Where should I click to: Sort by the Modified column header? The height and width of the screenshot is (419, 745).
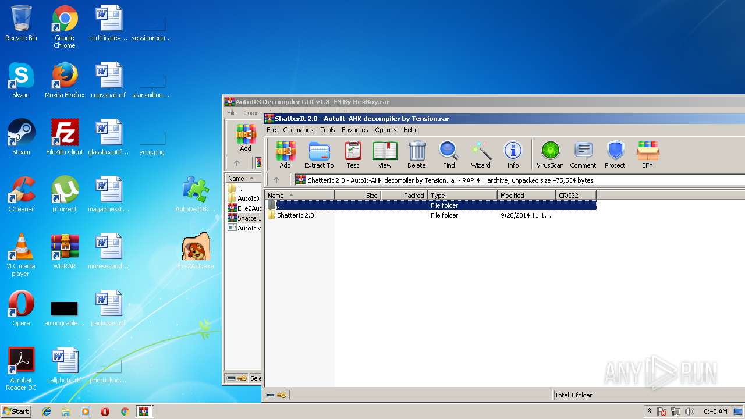[x=526, y=196]
